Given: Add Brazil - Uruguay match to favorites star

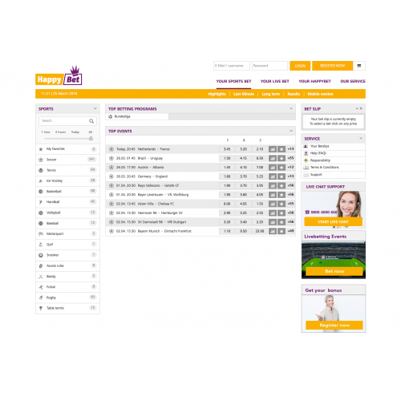Looking at the screenshot, I should click(x=282, y=158).
